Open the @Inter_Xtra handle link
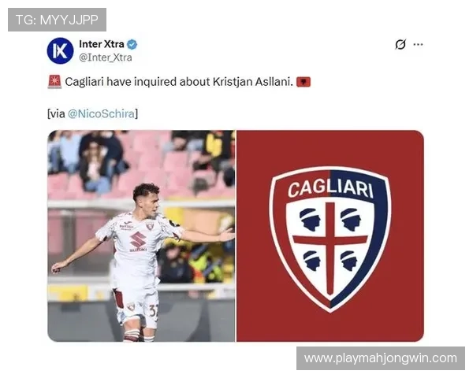This screenshot has width=473, height=378. 106,57
